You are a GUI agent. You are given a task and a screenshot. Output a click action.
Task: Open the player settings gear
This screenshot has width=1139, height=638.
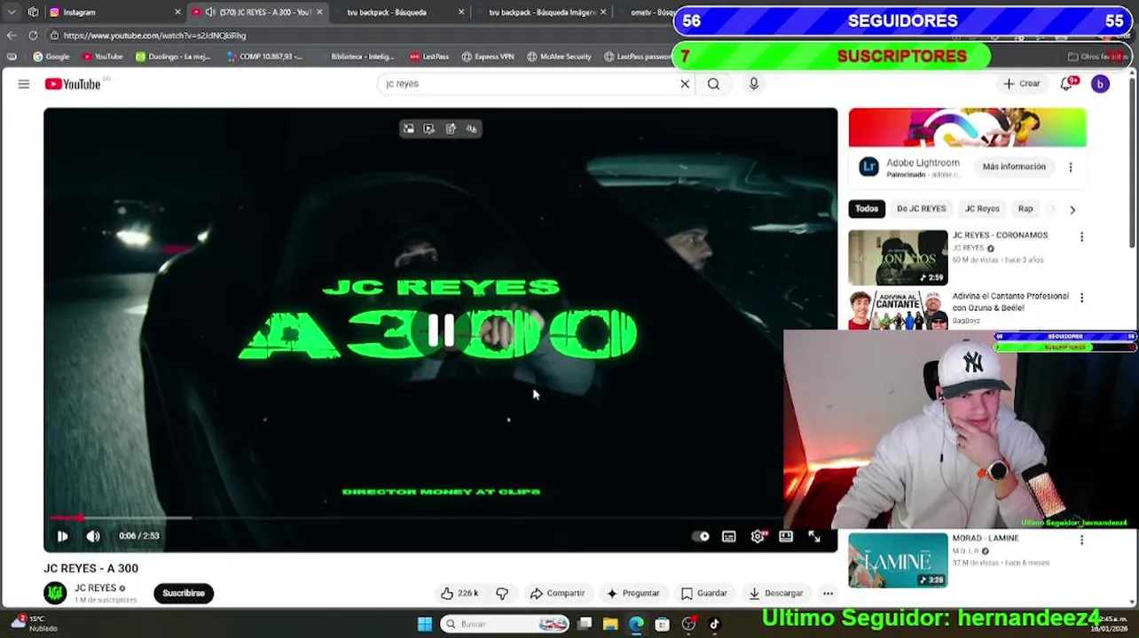[x=758, y=536]
